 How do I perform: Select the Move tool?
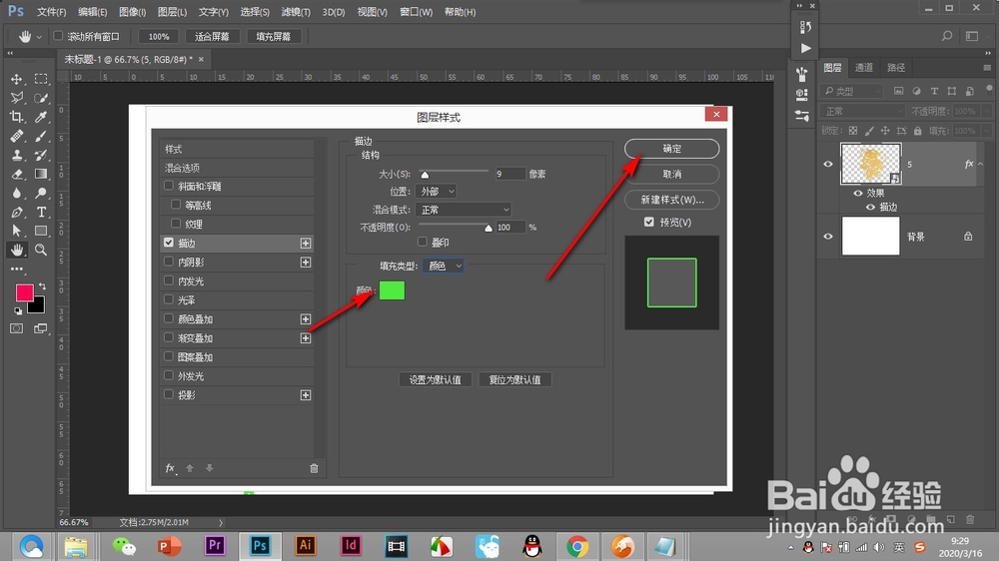coord(17,79)
